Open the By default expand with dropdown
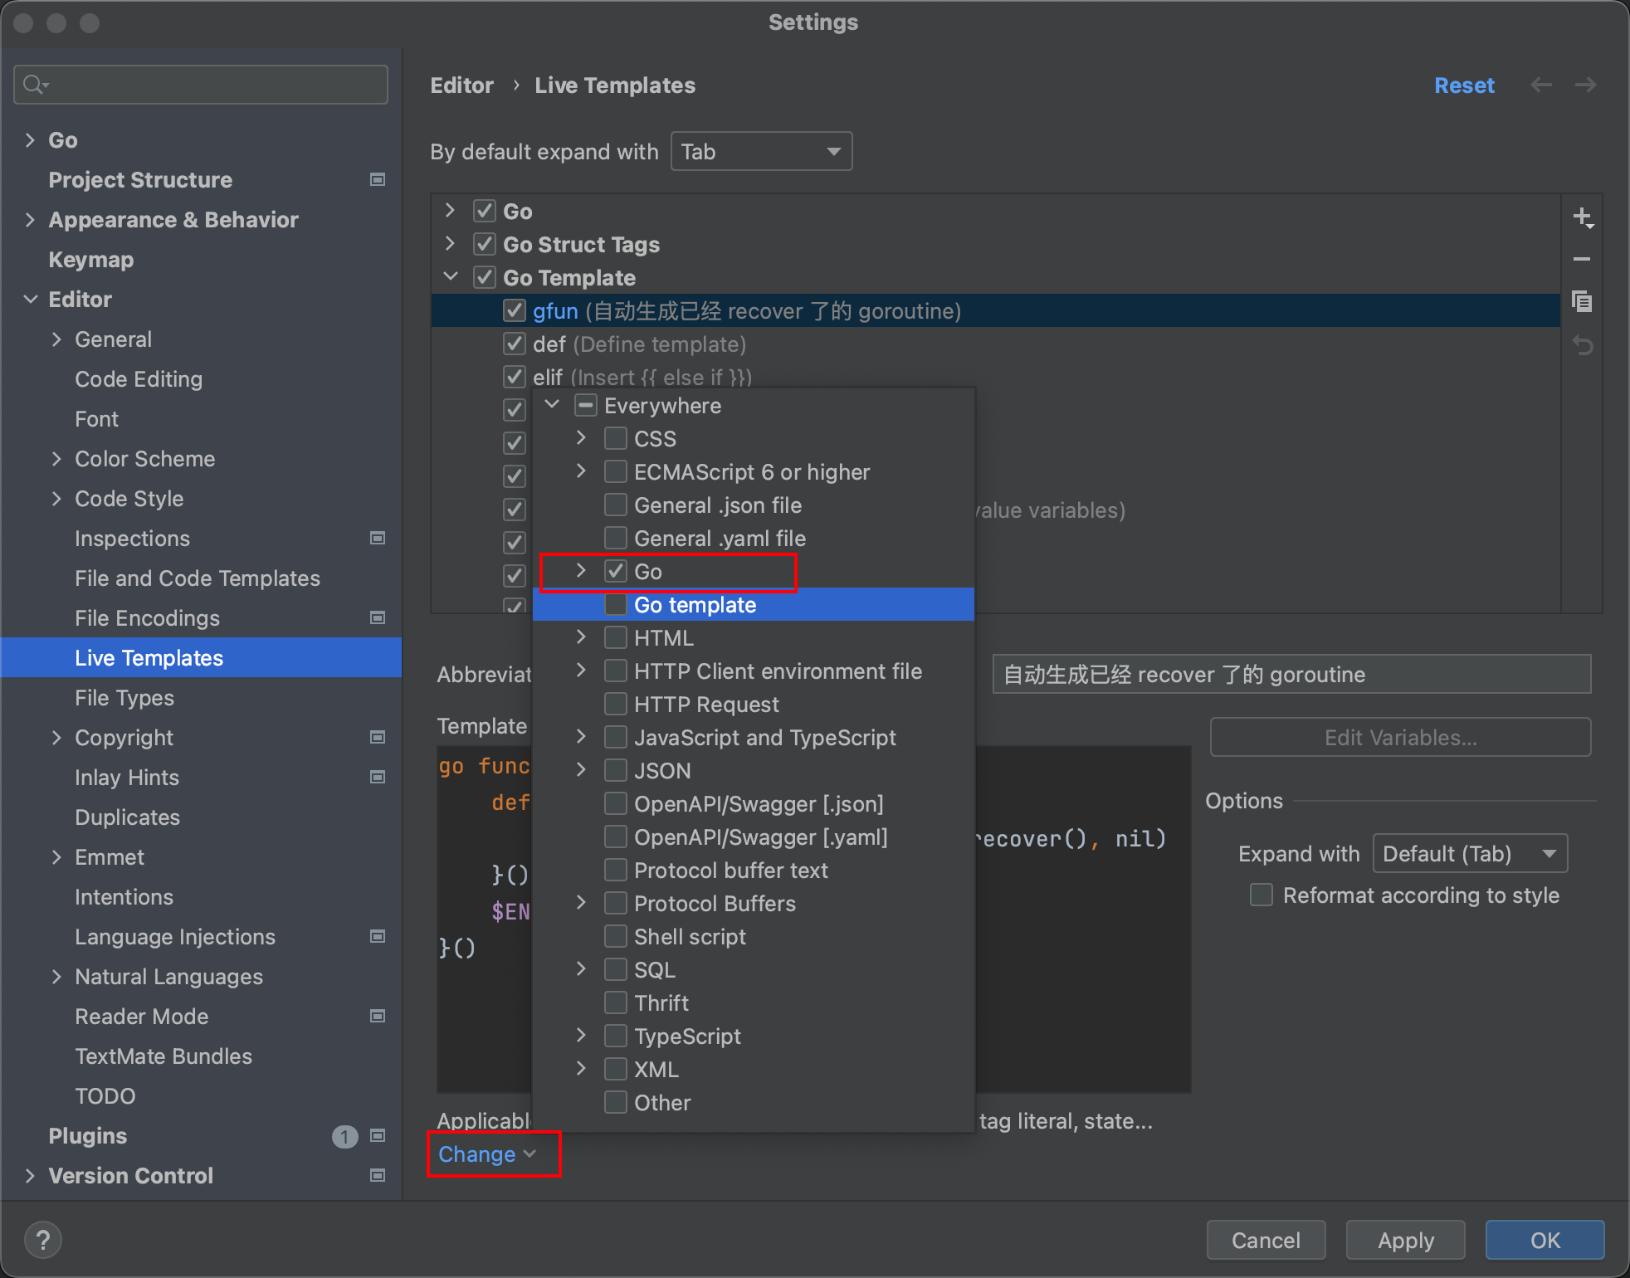 coord(761,151)
